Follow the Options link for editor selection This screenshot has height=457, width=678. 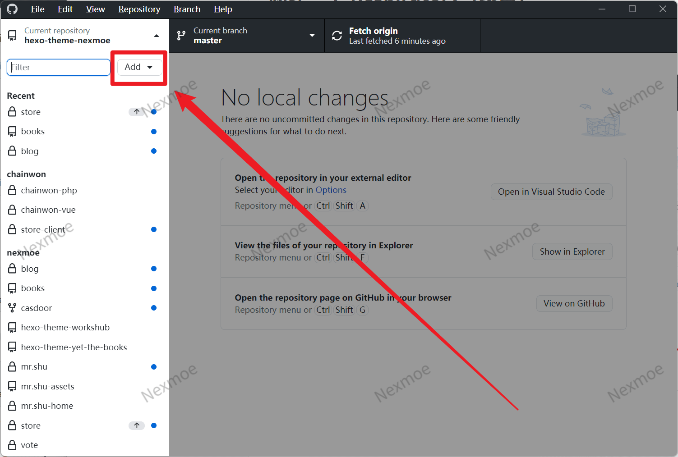click(x=331, y=190)
